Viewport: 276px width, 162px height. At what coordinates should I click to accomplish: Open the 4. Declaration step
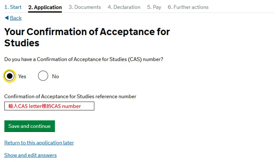[x=124, y=7]
